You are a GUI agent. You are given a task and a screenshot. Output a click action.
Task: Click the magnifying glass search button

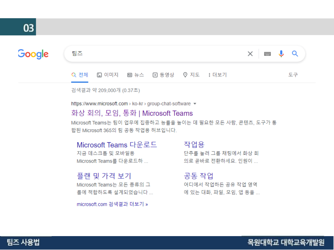(295, 54)
